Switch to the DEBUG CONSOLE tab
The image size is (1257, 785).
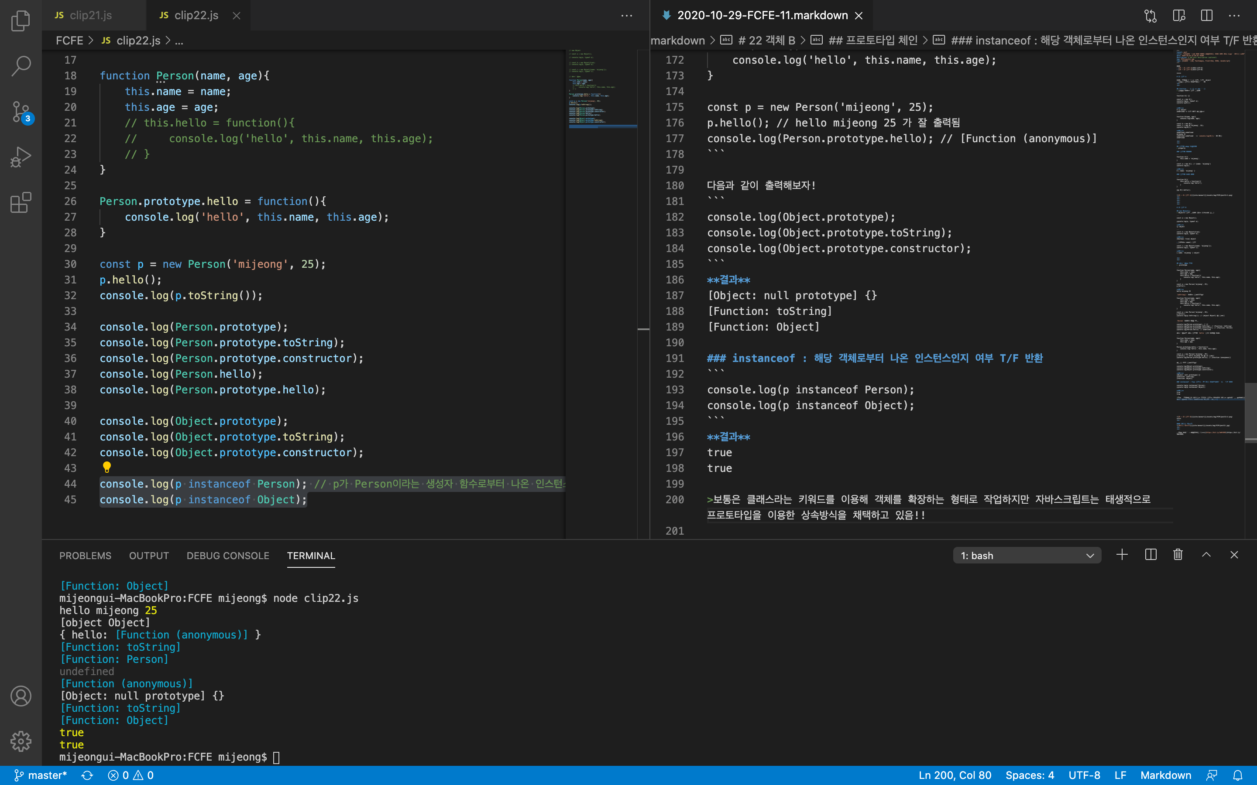(227, 556)
